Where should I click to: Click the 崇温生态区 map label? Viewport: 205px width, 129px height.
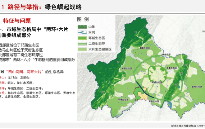(x=127, y=68)
